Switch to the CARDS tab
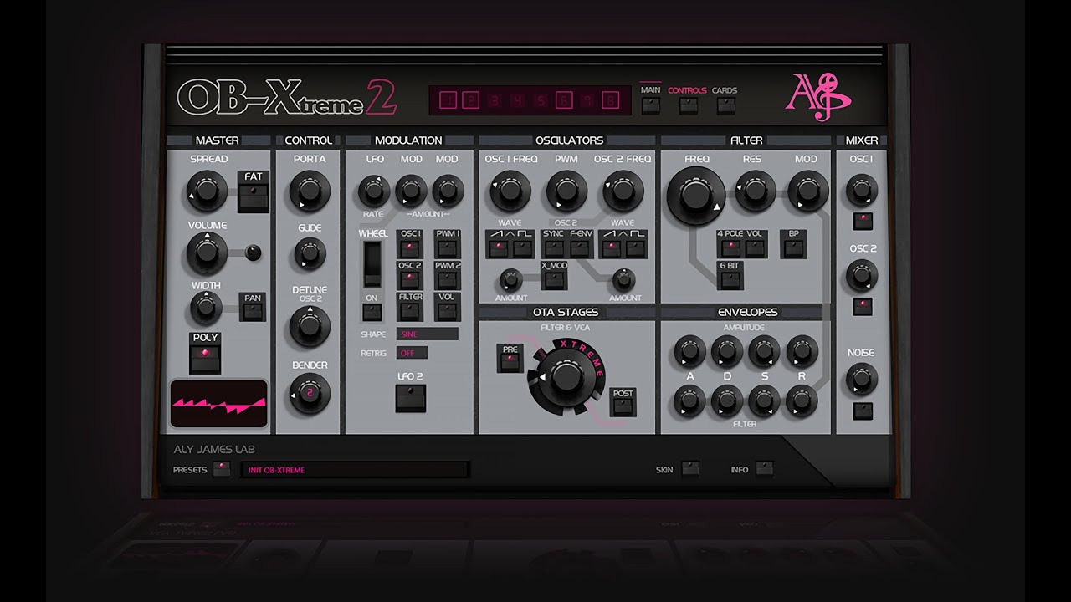 [x=725, y=105]
